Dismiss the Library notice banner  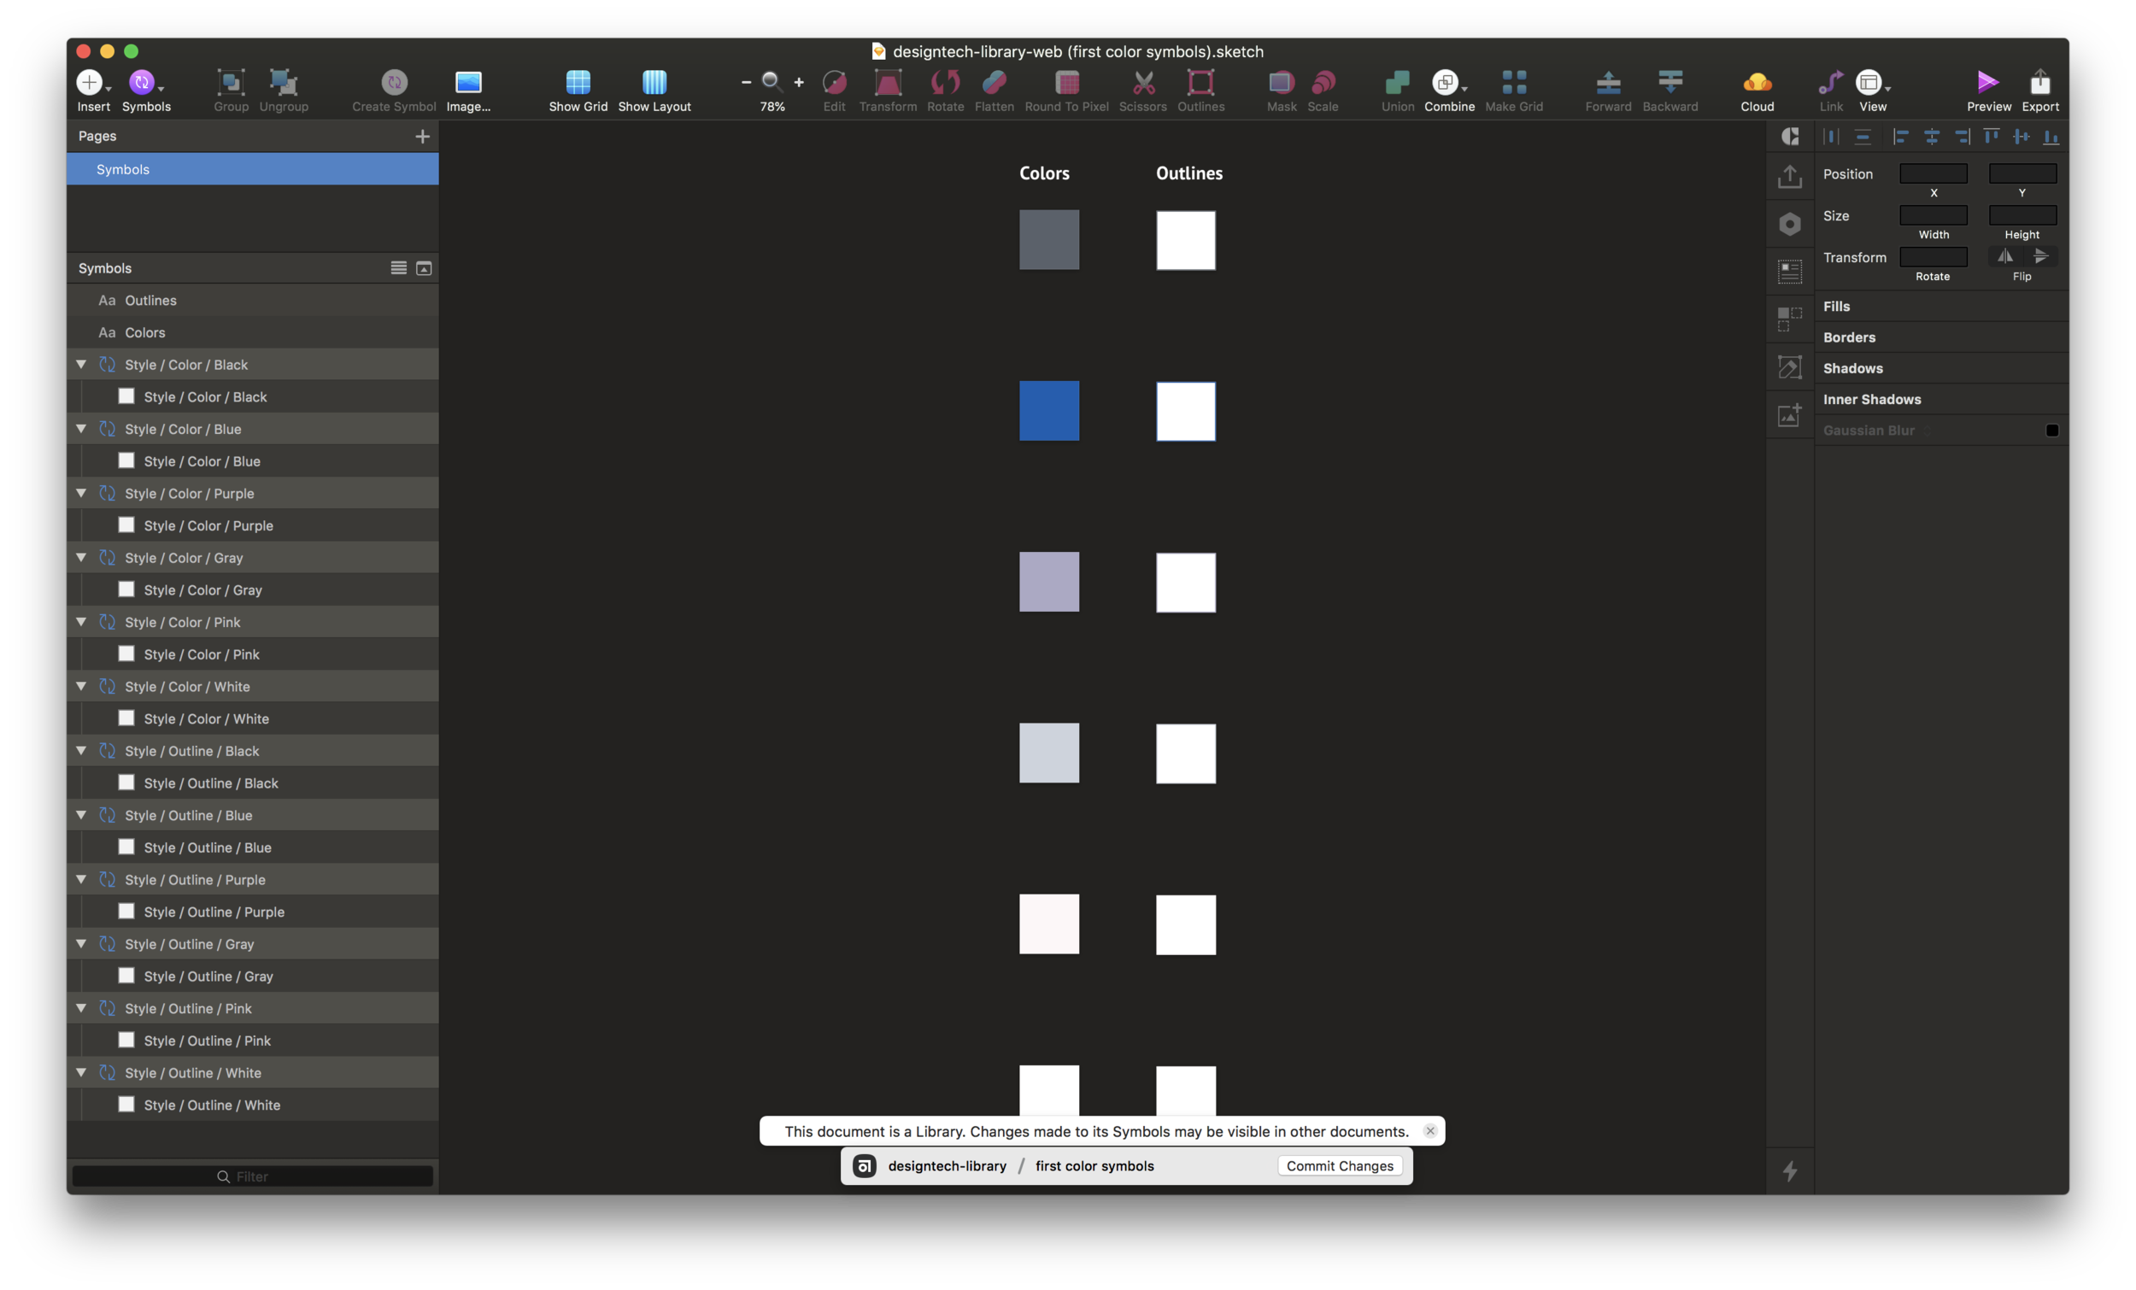(x=1429, y=1129)
